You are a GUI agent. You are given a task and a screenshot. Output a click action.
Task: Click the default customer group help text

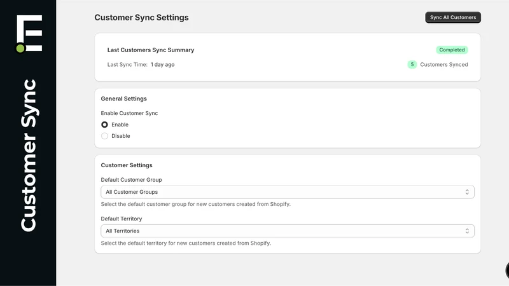[x=196, y=204]
